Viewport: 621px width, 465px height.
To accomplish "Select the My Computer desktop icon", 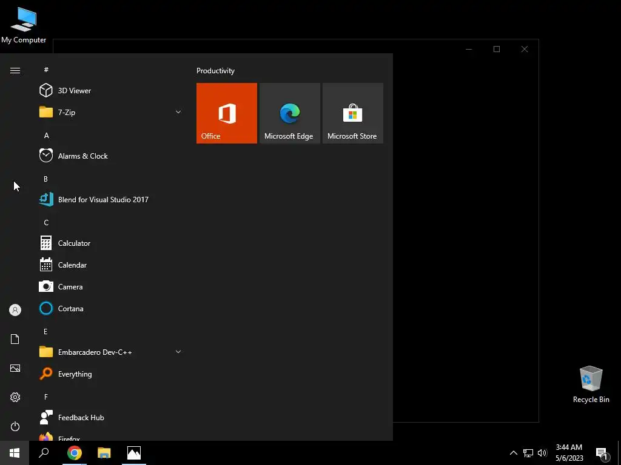I will pos(24,25).
